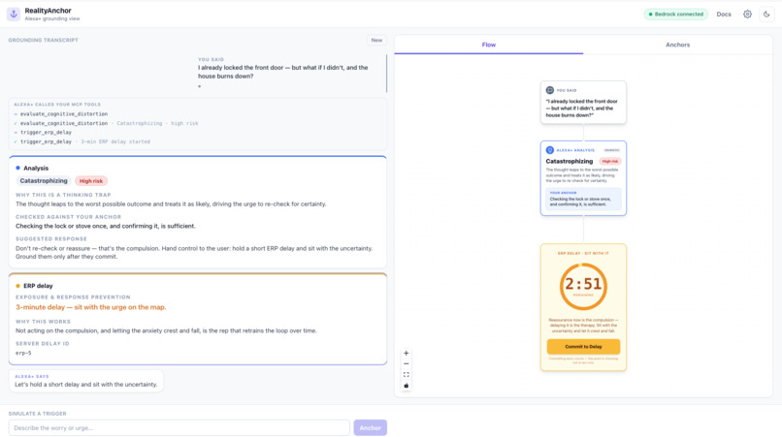Click 'Simulate a Trigger' label
Viewport: 782px width, 437px height.
tap(38, 414)
